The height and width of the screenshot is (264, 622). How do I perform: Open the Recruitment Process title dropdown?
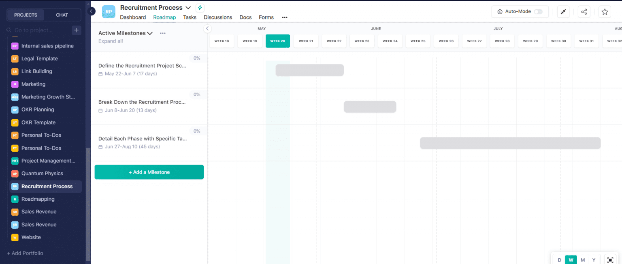pos(188,7)
